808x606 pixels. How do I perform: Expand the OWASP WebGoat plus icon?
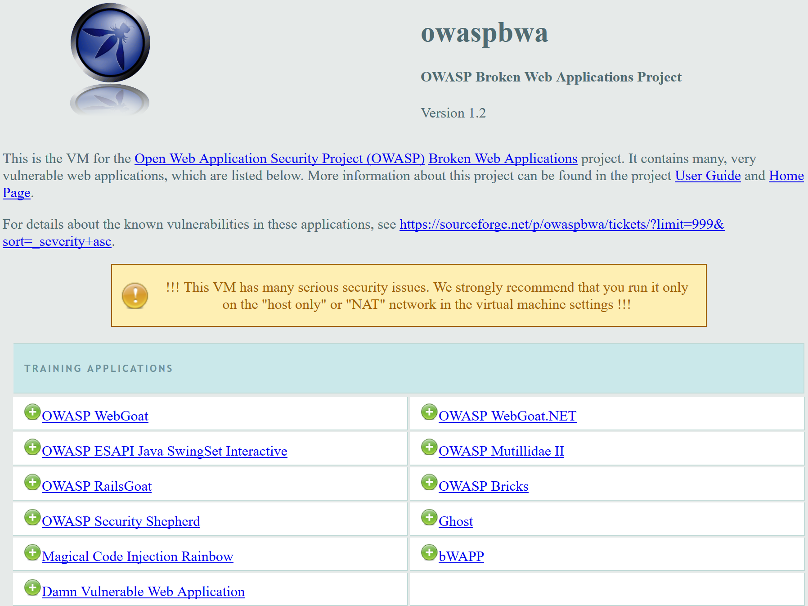click(x=32, y=412)
